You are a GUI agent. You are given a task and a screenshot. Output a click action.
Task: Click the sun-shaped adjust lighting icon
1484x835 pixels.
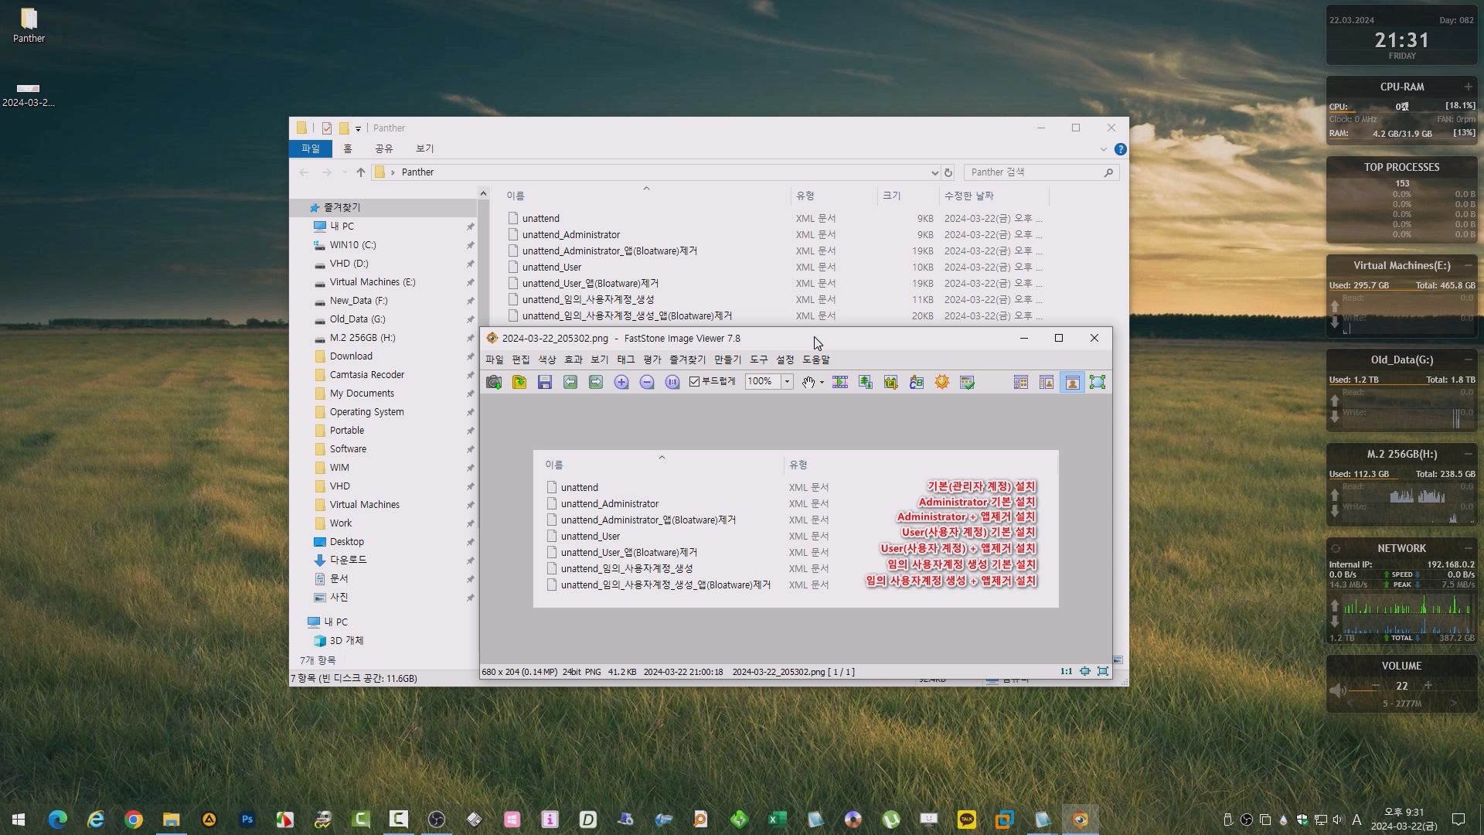point(942,382)
